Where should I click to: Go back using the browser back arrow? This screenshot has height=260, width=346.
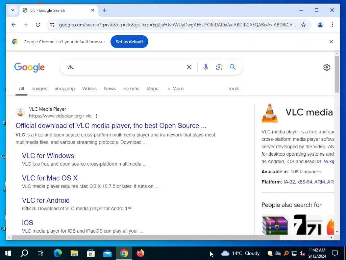tap(14, 25)
